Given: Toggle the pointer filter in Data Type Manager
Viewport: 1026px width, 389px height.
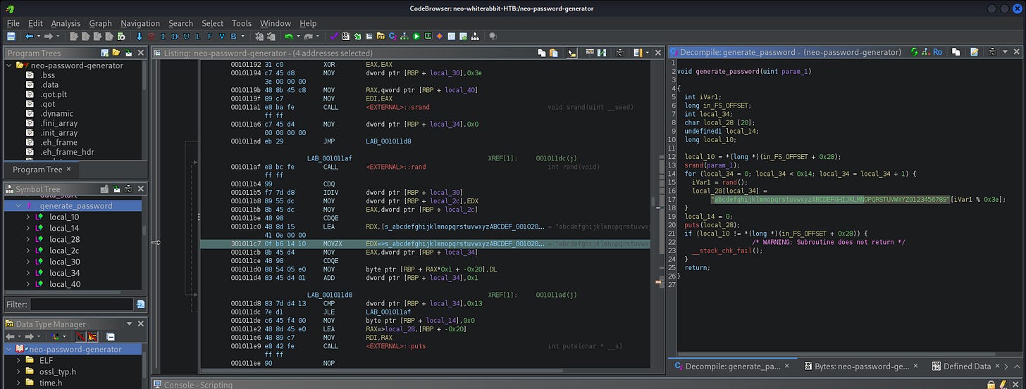Looking at the screenshot, I should tap(80, 336).
